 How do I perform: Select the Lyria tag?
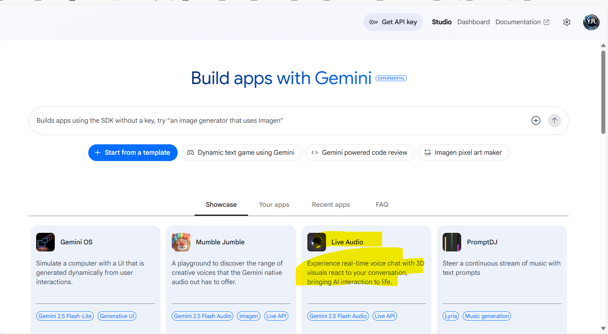pyautogui.click(x=451, y=316)
